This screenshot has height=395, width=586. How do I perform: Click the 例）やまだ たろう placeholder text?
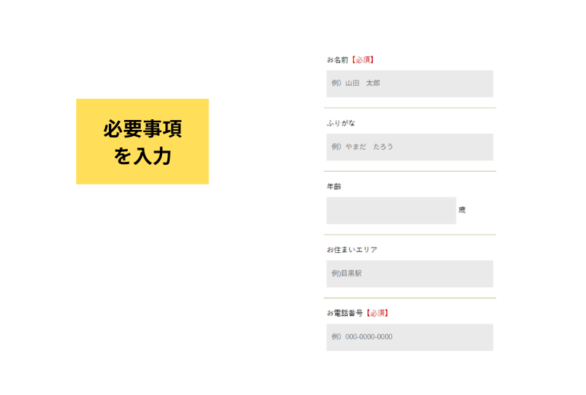click(362, 147)
